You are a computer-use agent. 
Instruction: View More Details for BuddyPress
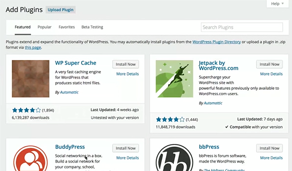click(x=127, y=158)
